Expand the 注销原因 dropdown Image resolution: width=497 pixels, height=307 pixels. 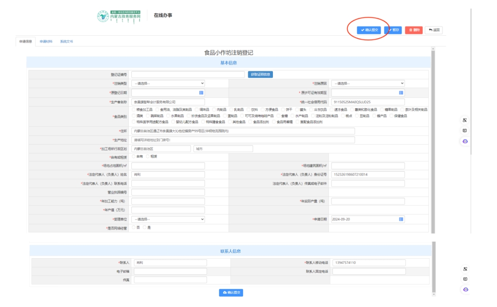click(x=368, y=84)
